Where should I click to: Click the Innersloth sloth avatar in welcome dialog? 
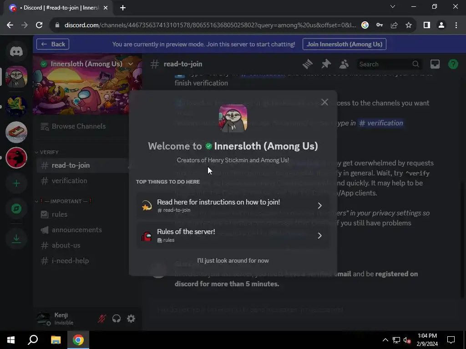click(x=233, y=118)
